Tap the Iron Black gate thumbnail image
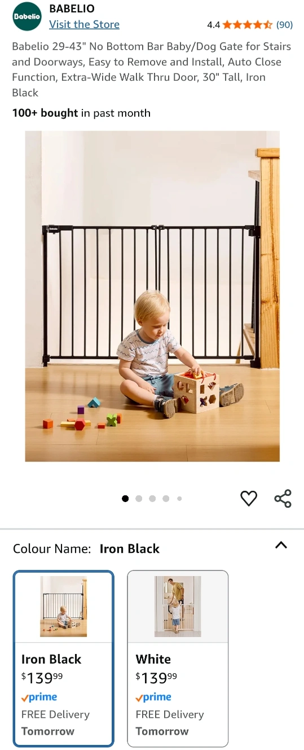 [64, 607]
